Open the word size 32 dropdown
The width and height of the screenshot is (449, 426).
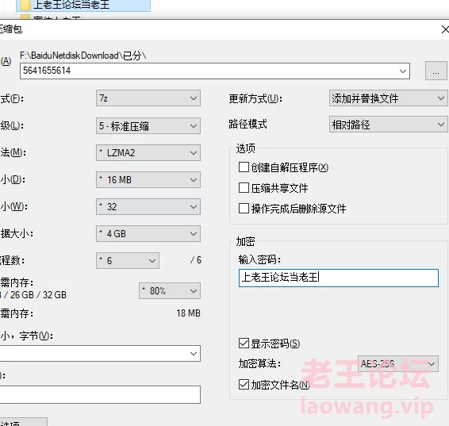click(x=148, y=207)
